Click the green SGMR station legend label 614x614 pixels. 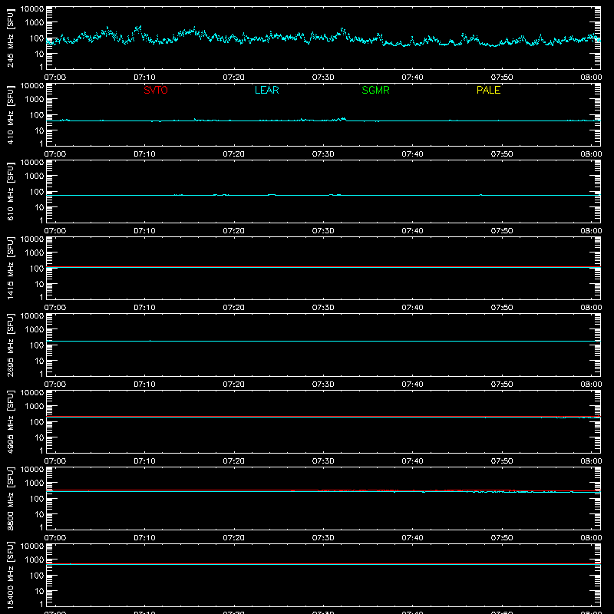point(375,90)
